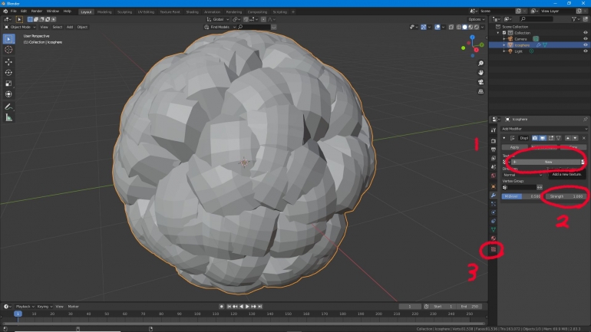Toggle modifier display in viewport

[543, 138]
